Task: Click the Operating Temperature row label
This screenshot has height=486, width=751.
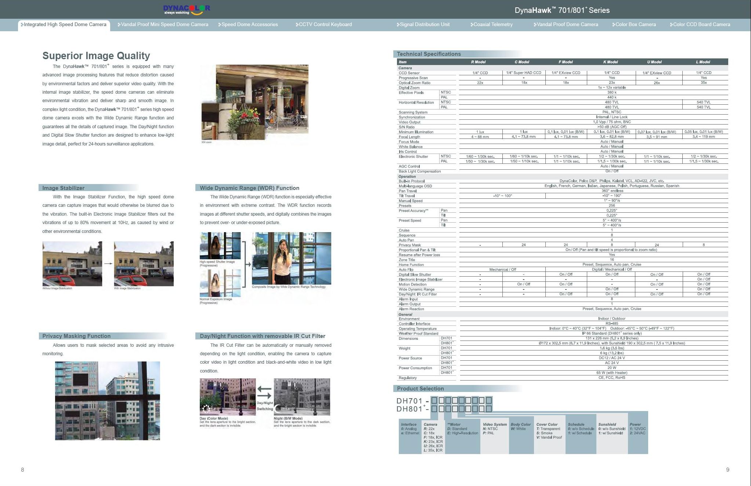Action: pos(418,329)
